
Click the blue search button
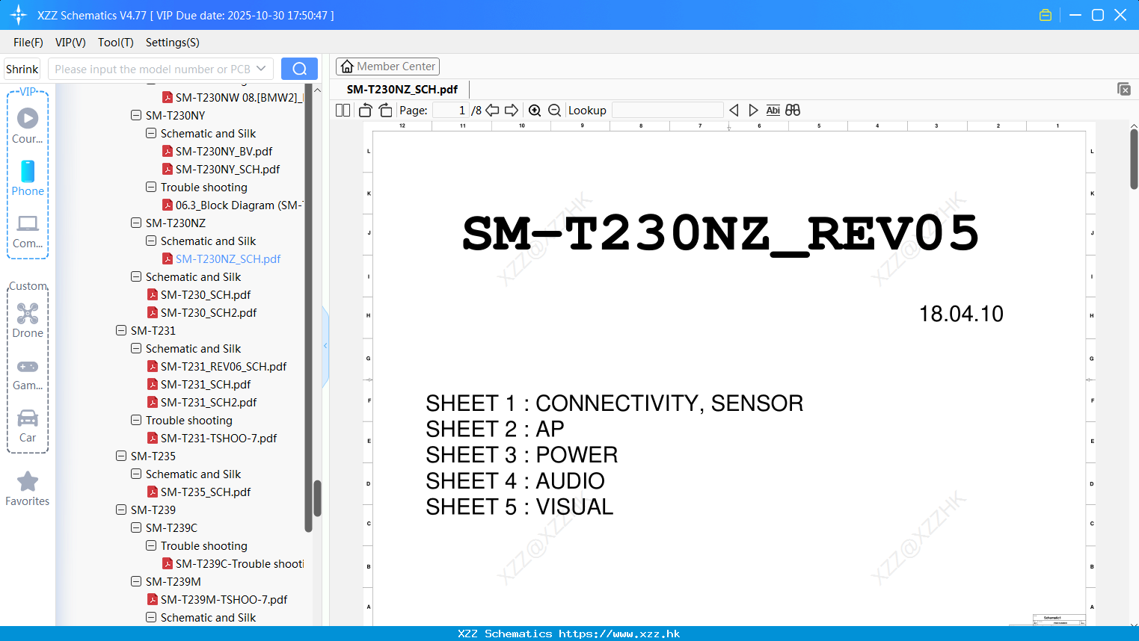tap(299, 69)
